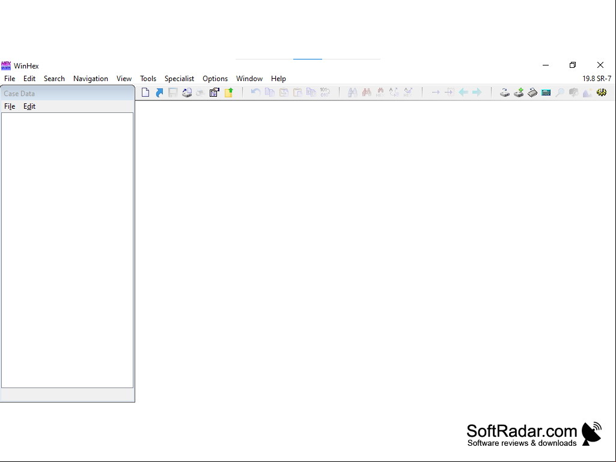616x462 pixels.
Task: Click the blue arrow Open file icon
Action: 159,93
